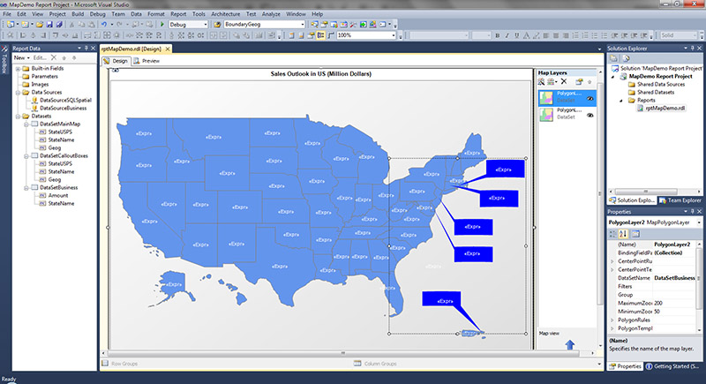The image size is (706, 384).
Task: Expand the Built-in Fields node
Action: [18, 69]
